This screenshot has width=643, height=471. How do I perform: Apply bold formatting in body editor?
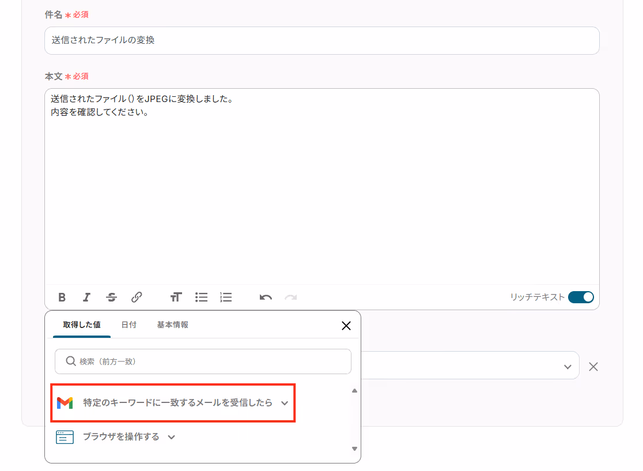point(62,297)
